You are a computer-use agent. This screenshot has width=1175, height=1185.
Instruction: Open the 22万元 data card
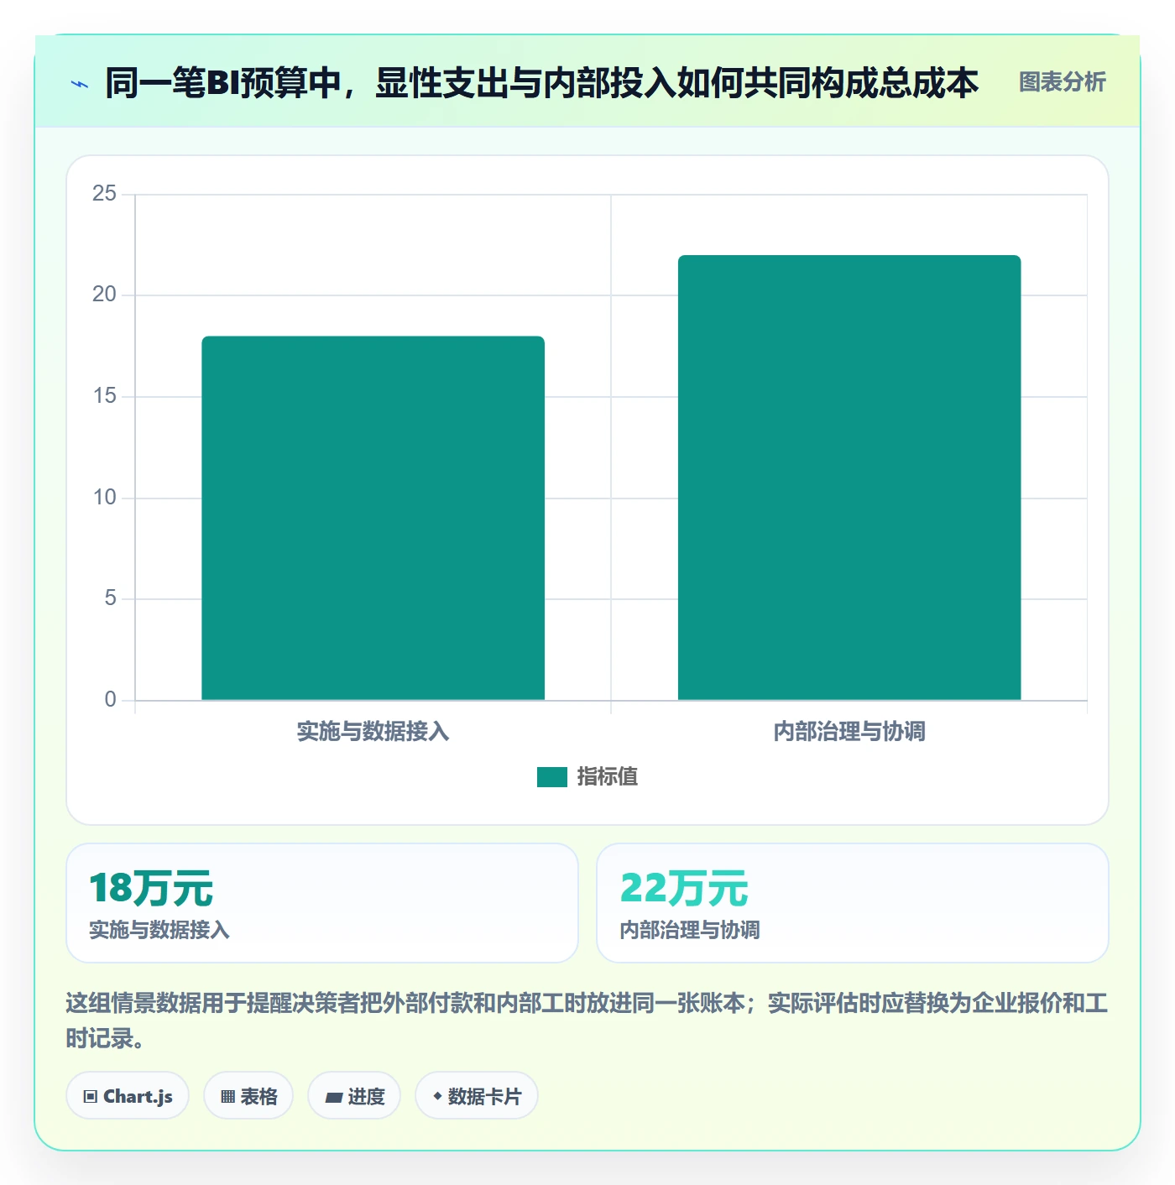click(x=853, y=903)
